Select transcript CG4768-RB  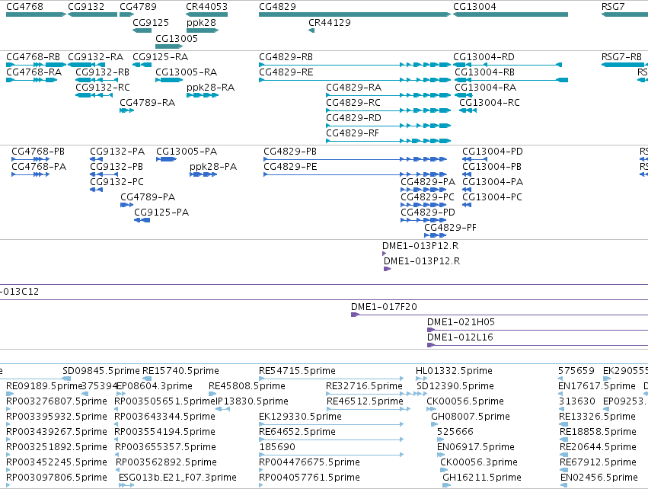coord(33,56)
